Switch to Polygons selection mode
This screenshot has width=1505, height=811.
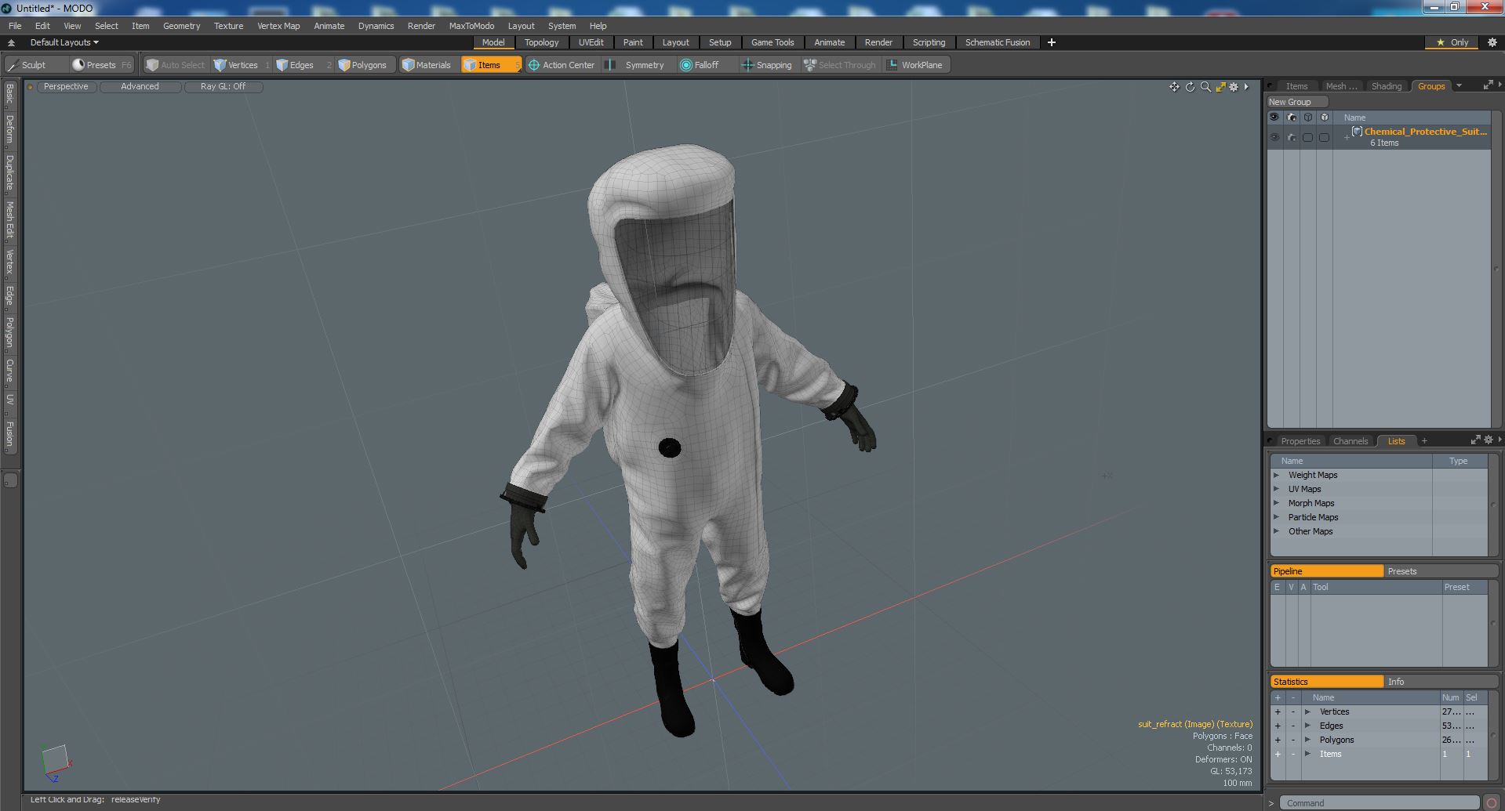click(367, 65)
